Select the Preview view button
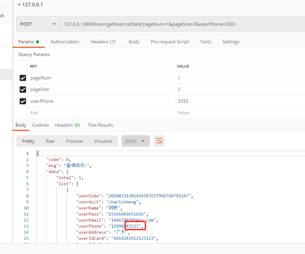The width and height of the screenshot is (305, 254). click(x=74, y=141)
